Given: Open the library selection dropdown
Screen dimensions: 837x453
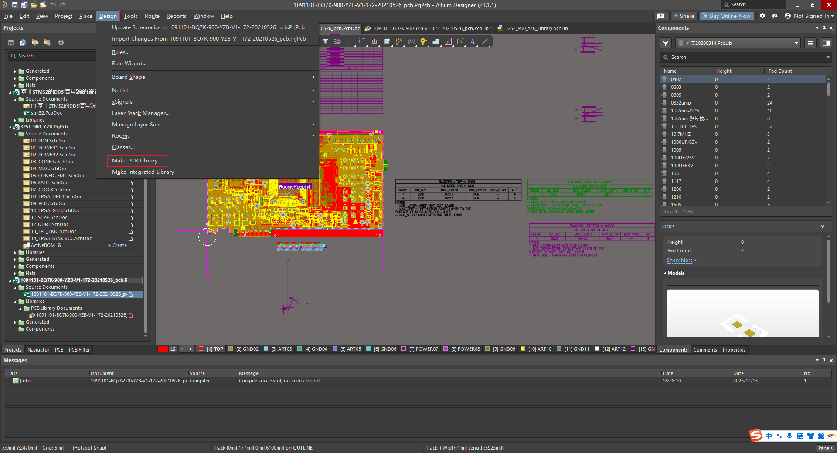Looking at the screenshot, I should [738, 43].
